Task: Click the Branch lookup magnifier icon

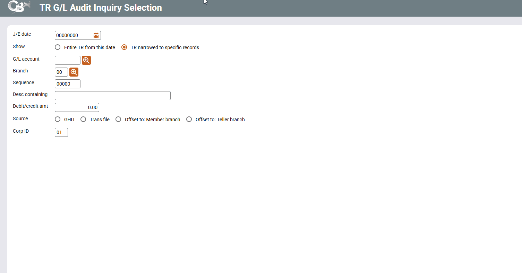Action: [74, 72]
